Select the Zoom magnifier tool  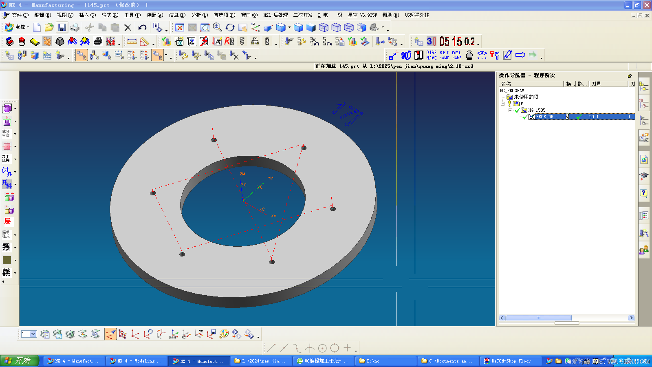(217, 27)
